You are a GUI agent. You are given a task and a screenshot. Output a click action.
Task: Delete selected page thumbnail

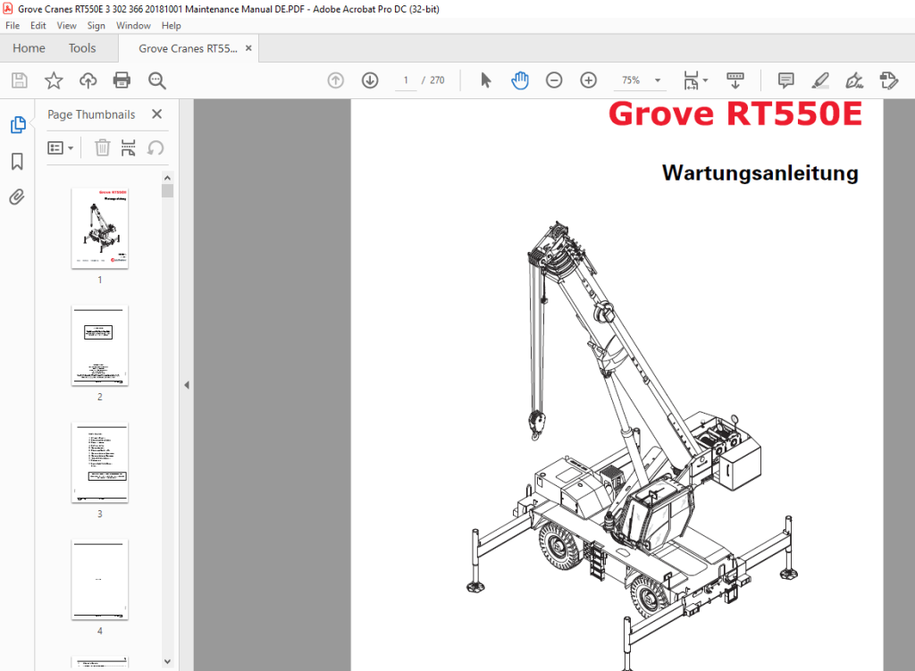coord(102,147)
